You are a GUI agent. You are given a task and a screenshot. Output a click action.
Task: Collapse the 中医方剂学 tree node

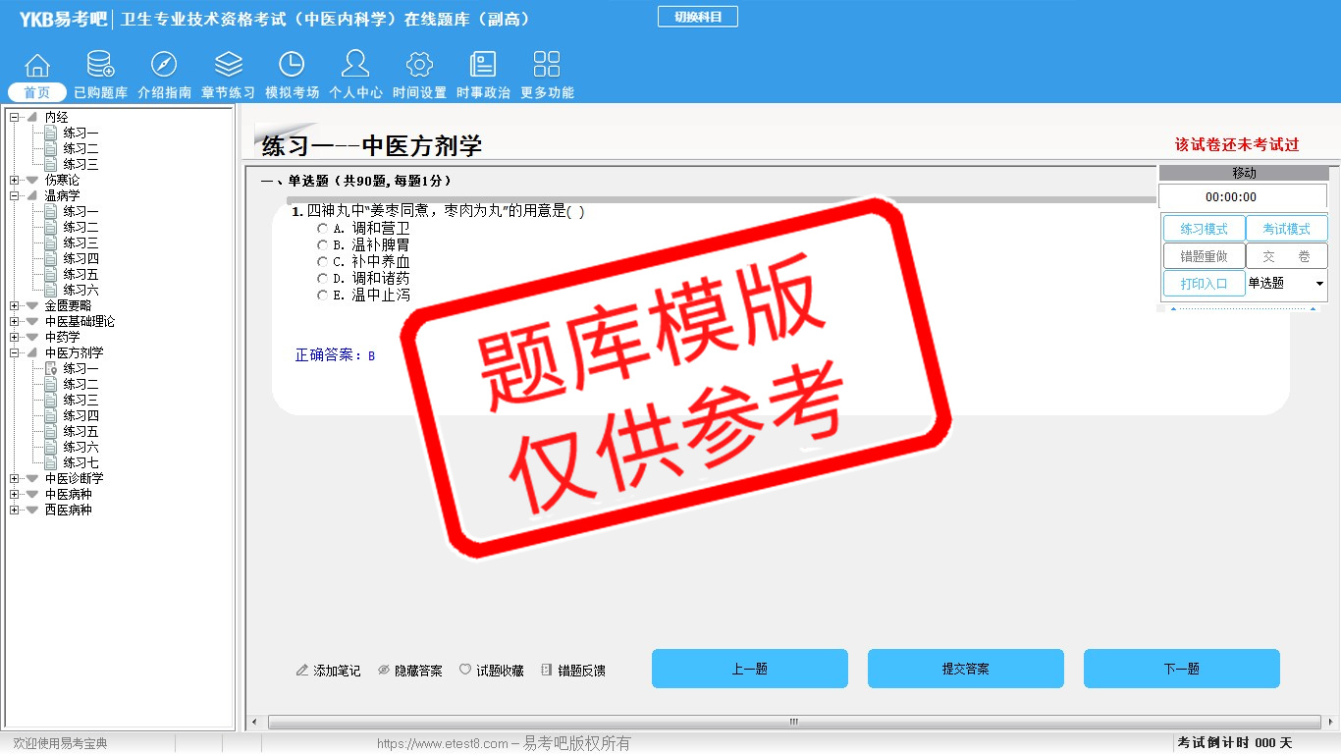pos(15,352)
